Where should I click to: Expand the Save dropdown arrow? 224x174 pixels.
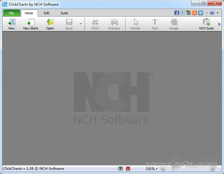point(81,24)
